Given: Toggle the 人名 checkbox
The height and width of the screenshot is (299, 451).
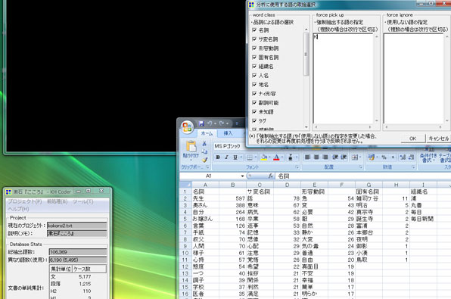Looking at the screenshot, I should [x=254, y=76].
